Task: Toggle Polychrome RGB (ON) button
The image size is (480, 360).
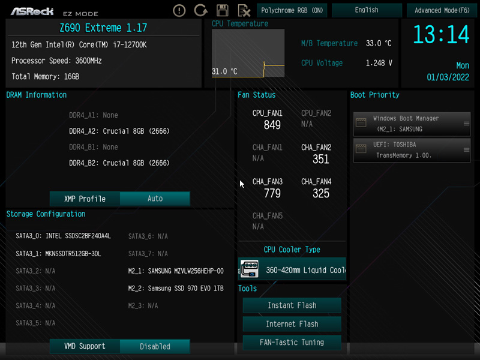Action: (x=292, y=10)
